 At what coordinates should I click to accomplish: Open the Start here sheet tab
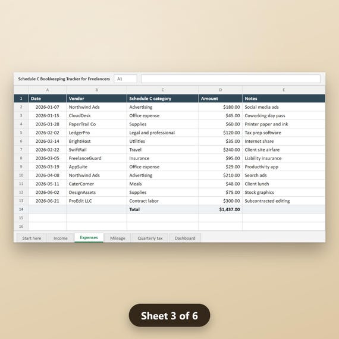click(32, 238)
